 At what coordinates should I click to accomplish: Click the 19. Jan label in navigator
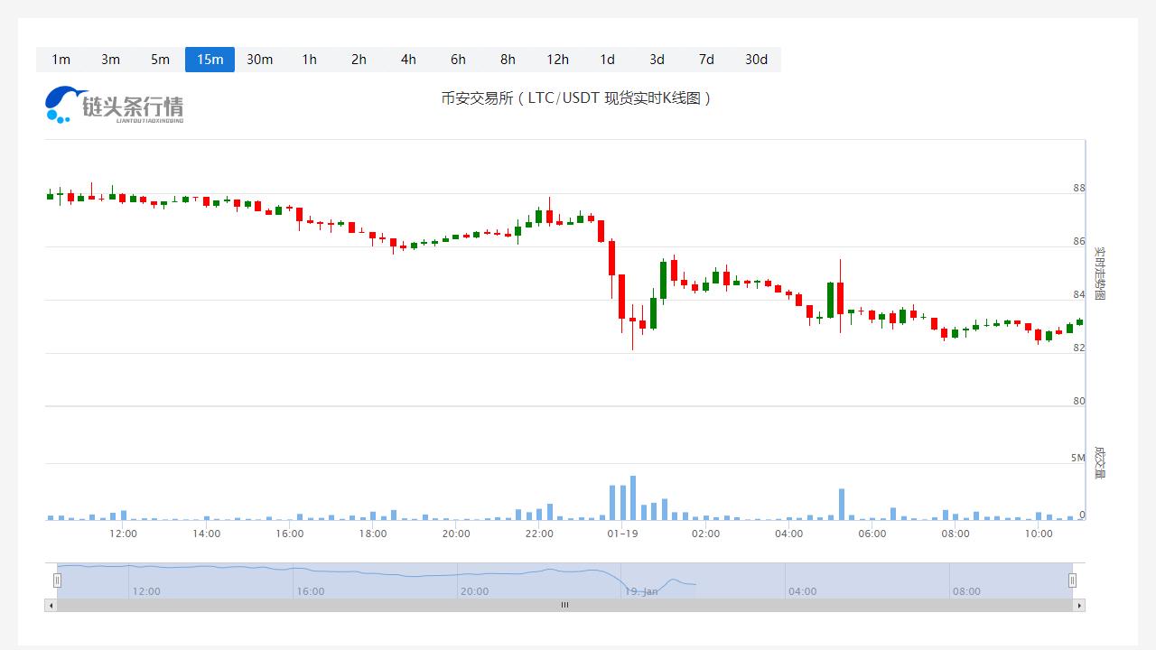pyautogui.click(x=641, y=591)
